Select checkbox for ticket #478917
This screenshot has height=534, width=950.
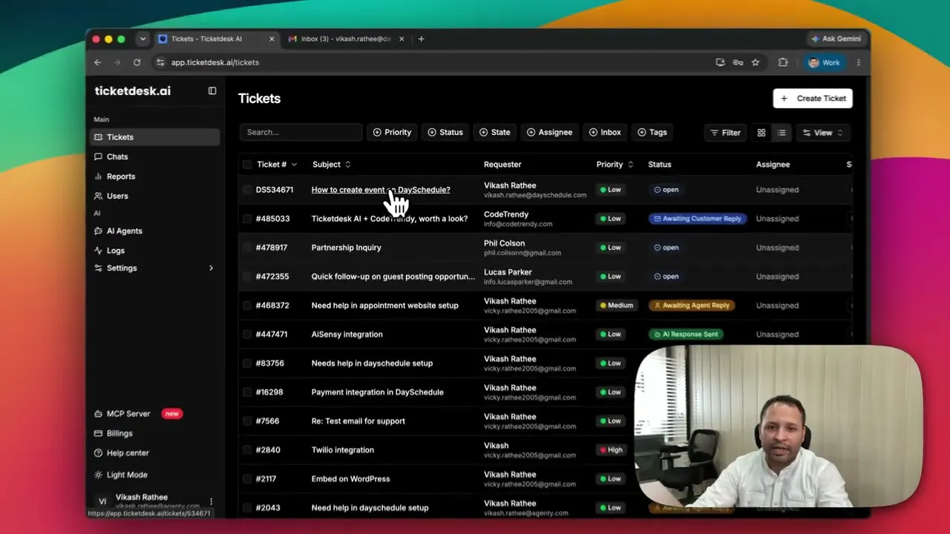pyautogui.click(x=248, y=248)
